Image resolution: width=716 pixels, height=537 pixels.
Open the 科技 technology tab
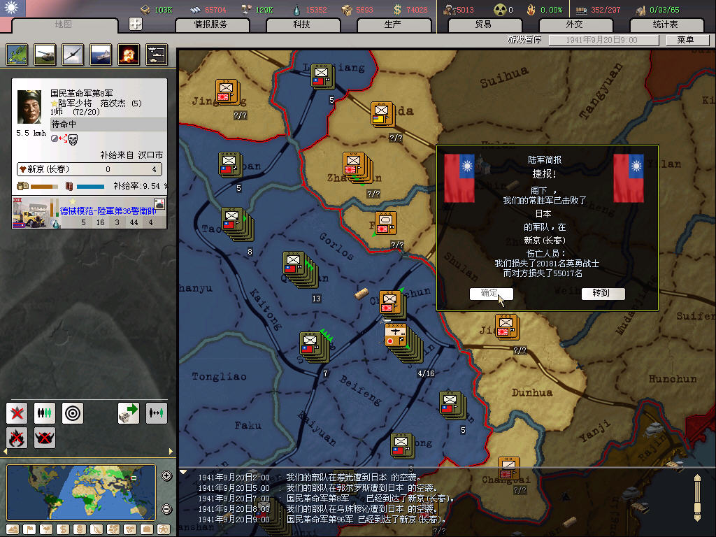click(x=301, y=24)
